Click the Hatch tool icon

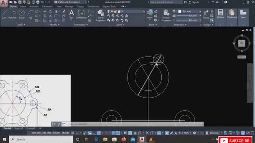point(37,20)
